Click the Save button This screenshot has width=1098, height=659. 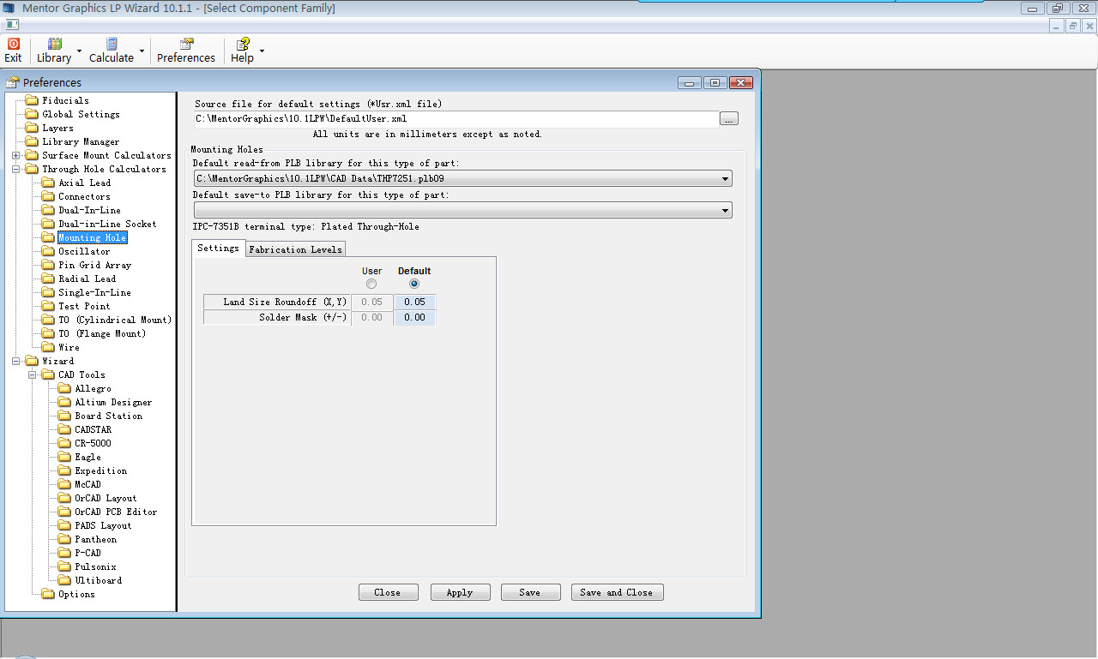coord(530,592)
